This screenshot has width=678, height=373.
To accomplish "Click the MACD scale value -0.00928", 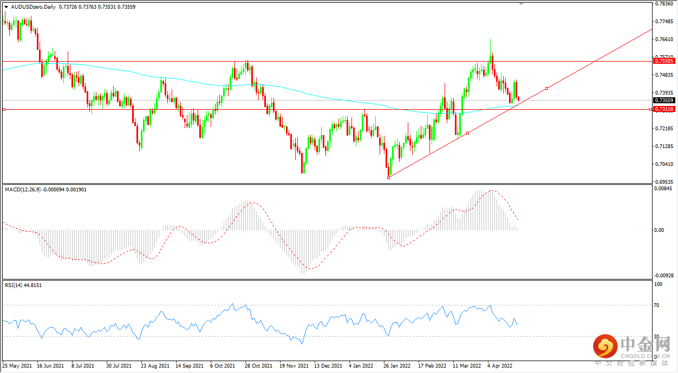I will point(663,276).
